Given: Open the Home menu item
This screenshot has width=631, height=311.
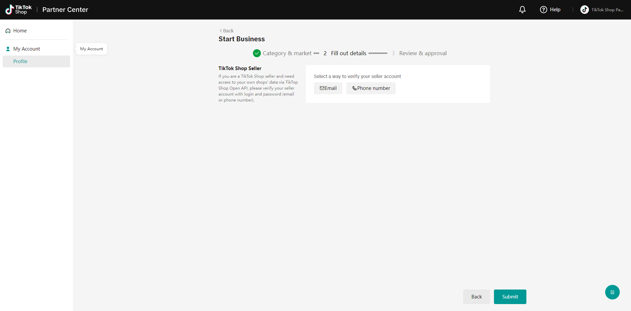Looking at the screenshot, I should (20, 31).
